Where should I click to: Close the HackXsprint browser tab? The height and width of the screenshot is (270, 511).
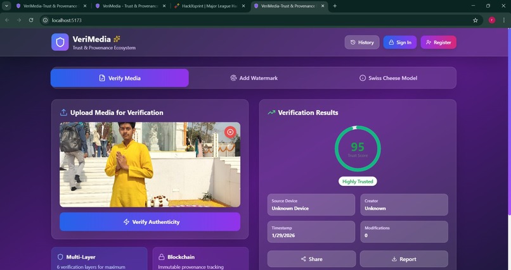243,6
